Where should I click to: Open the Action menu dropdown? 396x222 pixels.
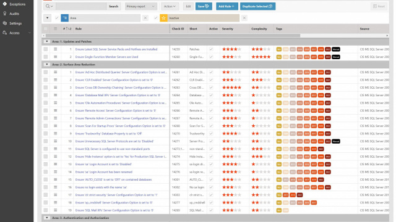click(170, 6)
